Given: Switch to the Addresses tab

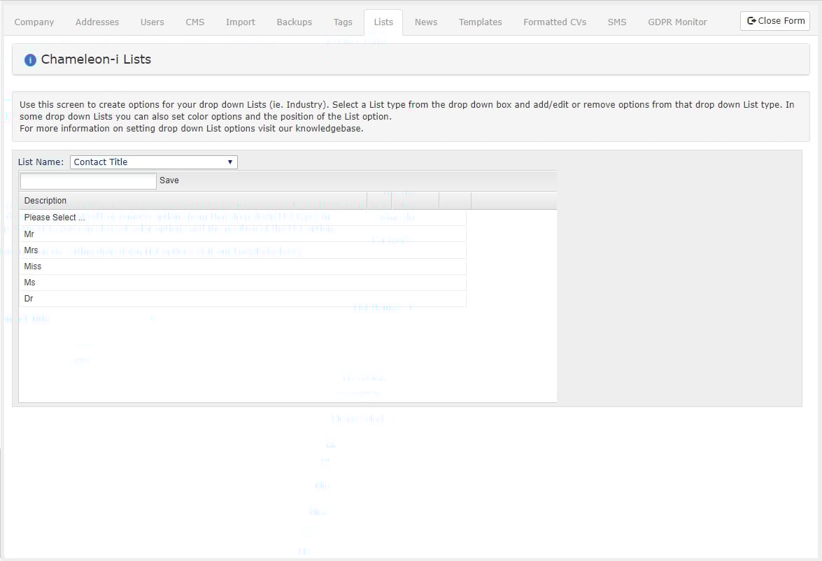Looking at the screenshot, I should (x=97, y=22).
